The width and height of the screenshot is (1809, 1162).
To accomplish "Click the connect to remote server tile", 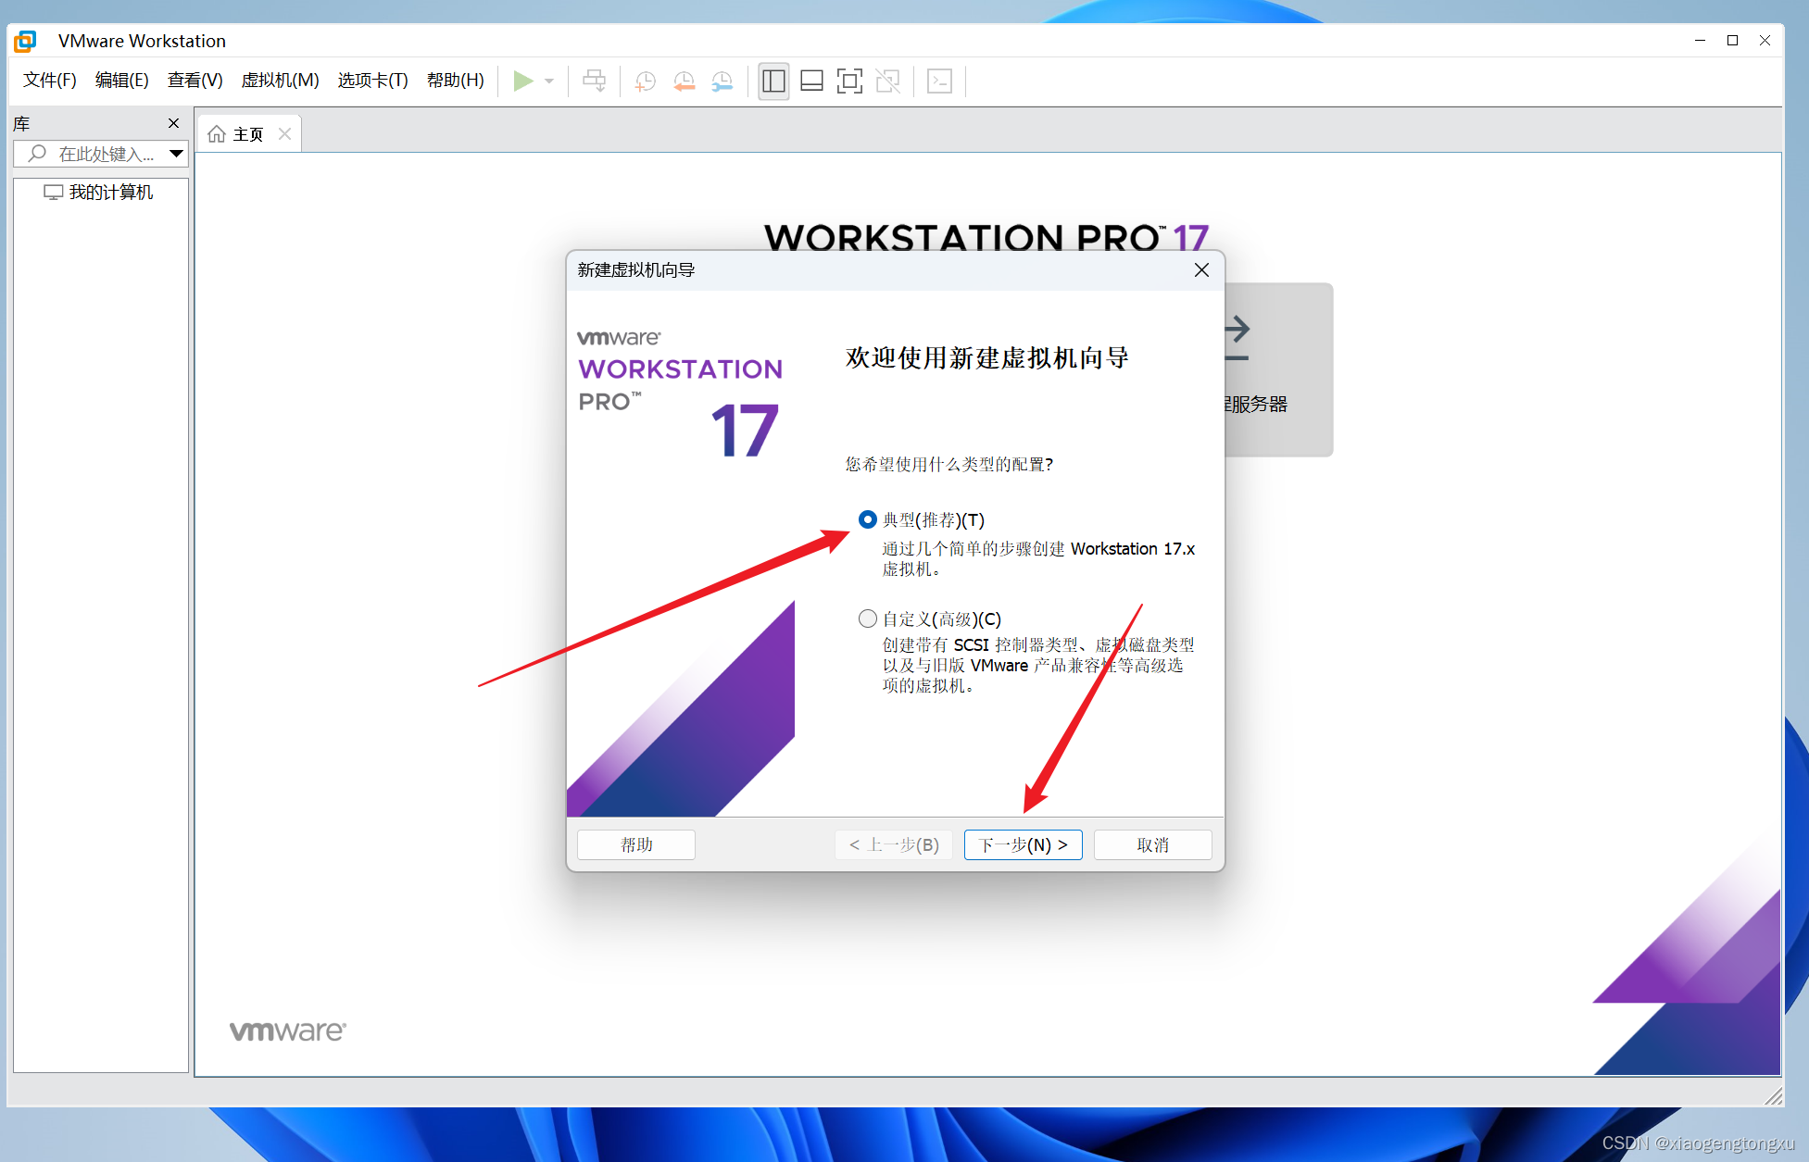I will tap(1278, 369).
